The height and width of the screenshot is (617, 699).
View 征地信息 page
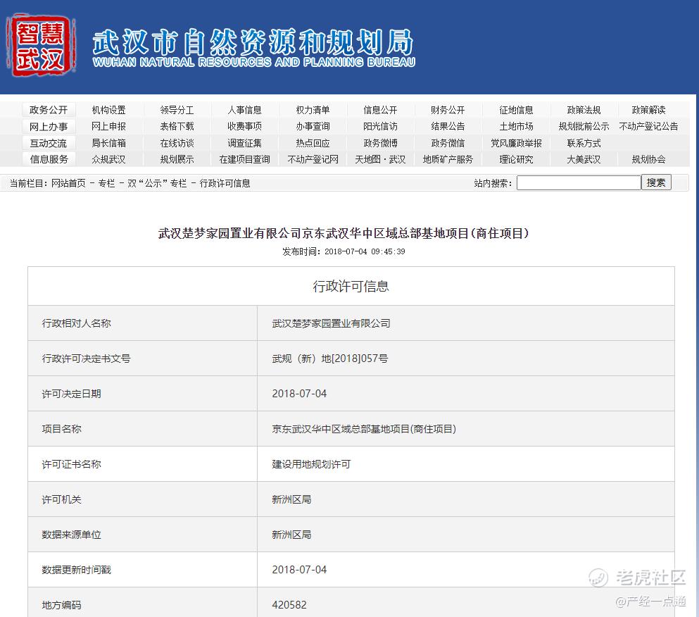[516, 110]
